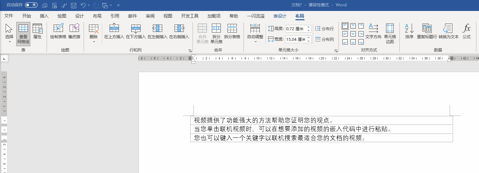The height and width of the screenshot is (173, 479).
Task: Switch to the 审阅 tab
Action: [150, 16]
